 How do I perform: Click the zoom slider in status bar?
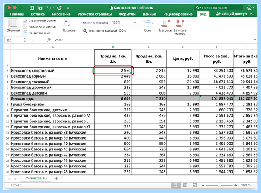(x=219, y=185)
